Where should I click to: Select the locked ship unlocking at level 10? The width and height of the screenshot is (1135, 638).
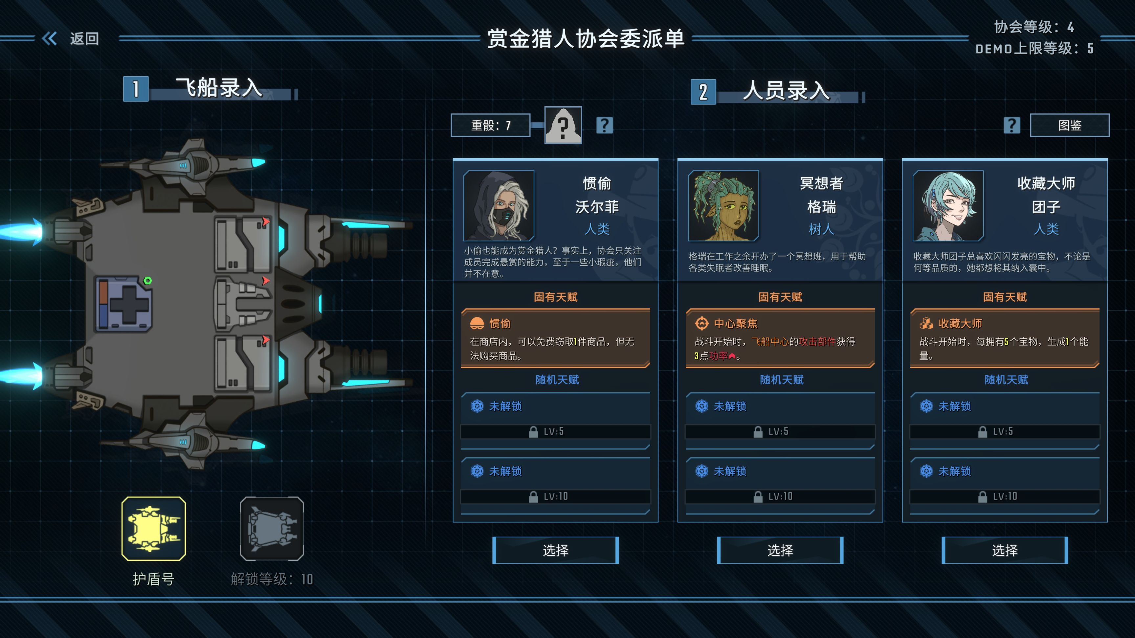tap(272, 528)
